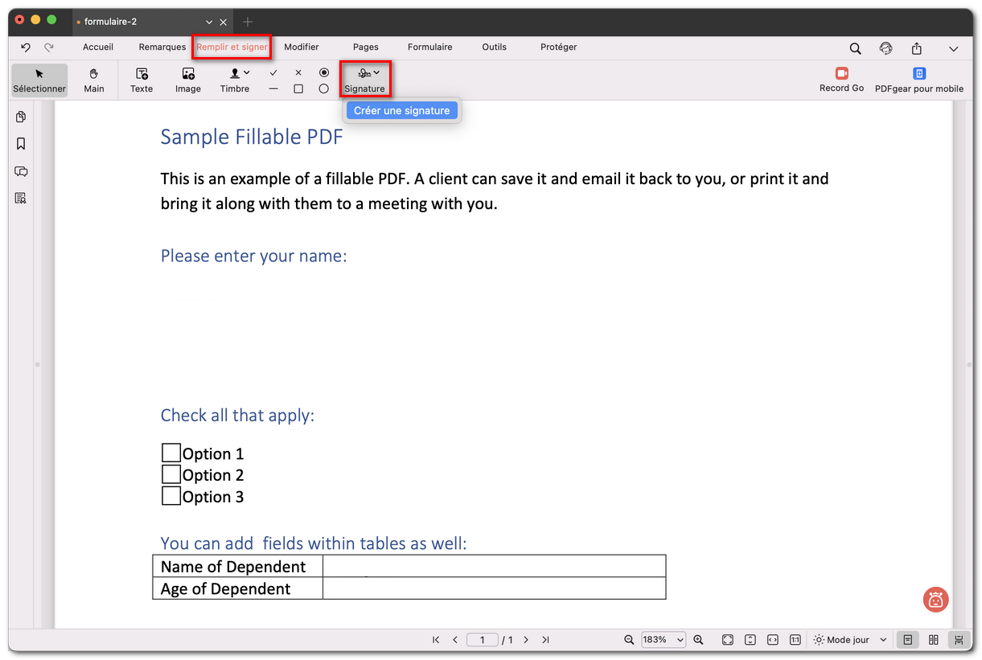Select the Sélectionner arrow tool

(x=39, y=80)
